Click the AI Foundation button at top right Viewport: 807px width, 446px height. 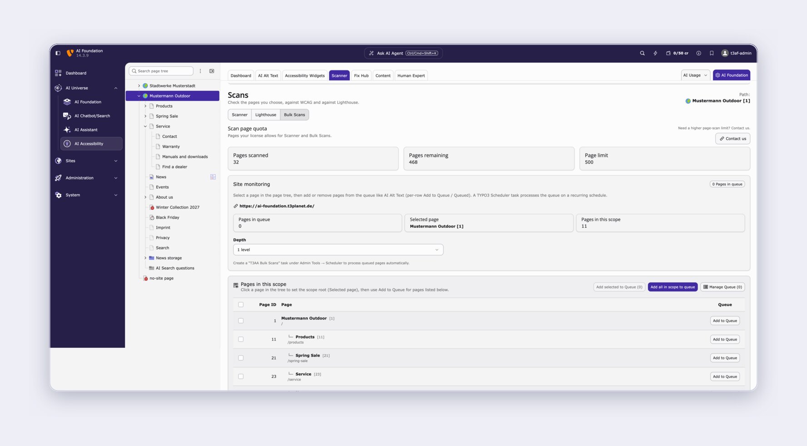pos(732,75)
